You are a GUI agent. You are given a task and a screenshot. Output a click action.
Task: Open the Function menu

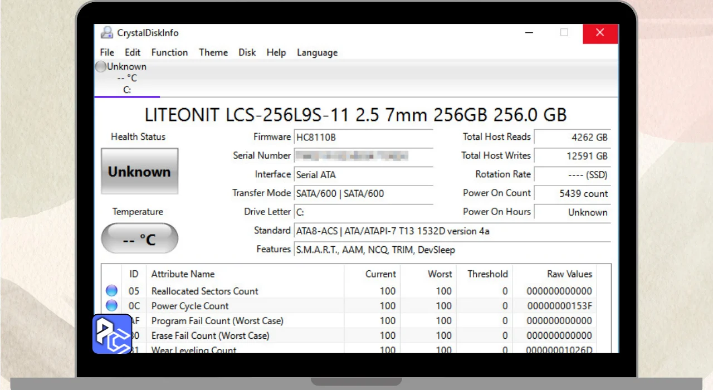169,52
